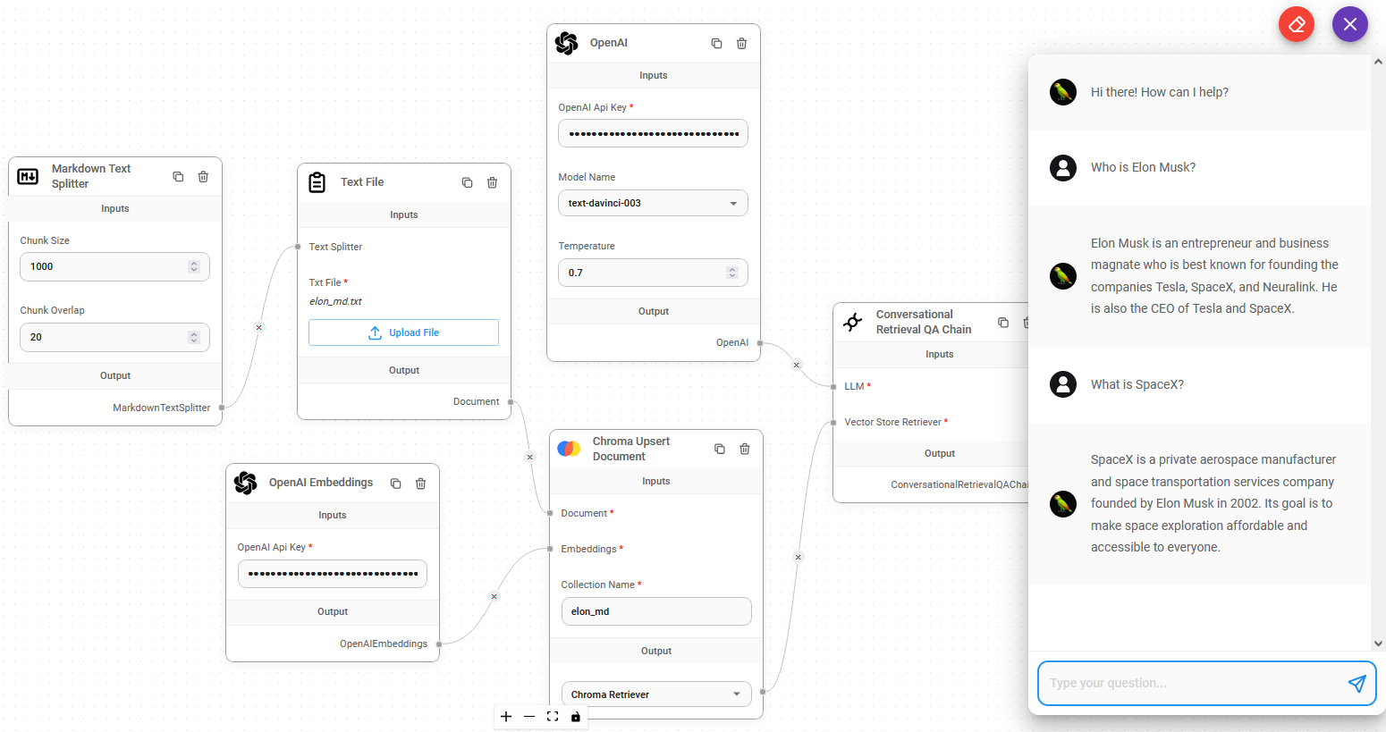Delete the OpenAI node
Image resolution: width=1386 pixels, height=732 pixels.
741,43
